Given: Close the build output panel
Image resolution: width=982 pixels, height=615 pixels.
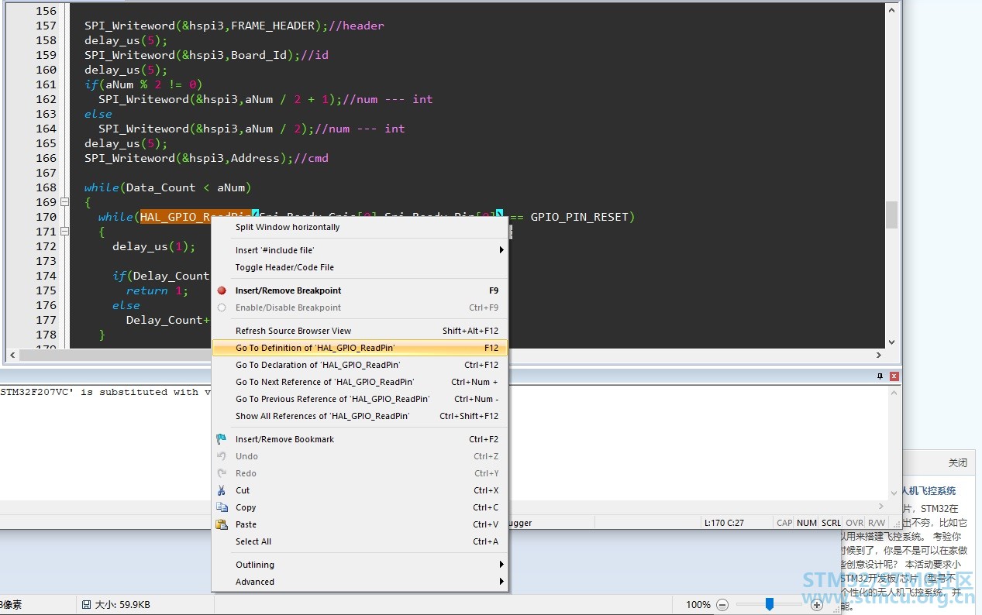Looking at the screenshot, I should pos(894,376).
